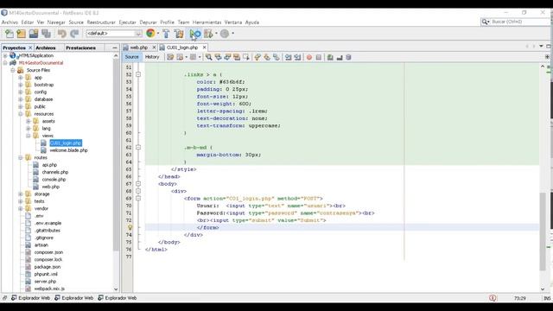Click the Last Edit icon in editor toolbar
Screen dimensions: 553x311
tap(170, 57)
